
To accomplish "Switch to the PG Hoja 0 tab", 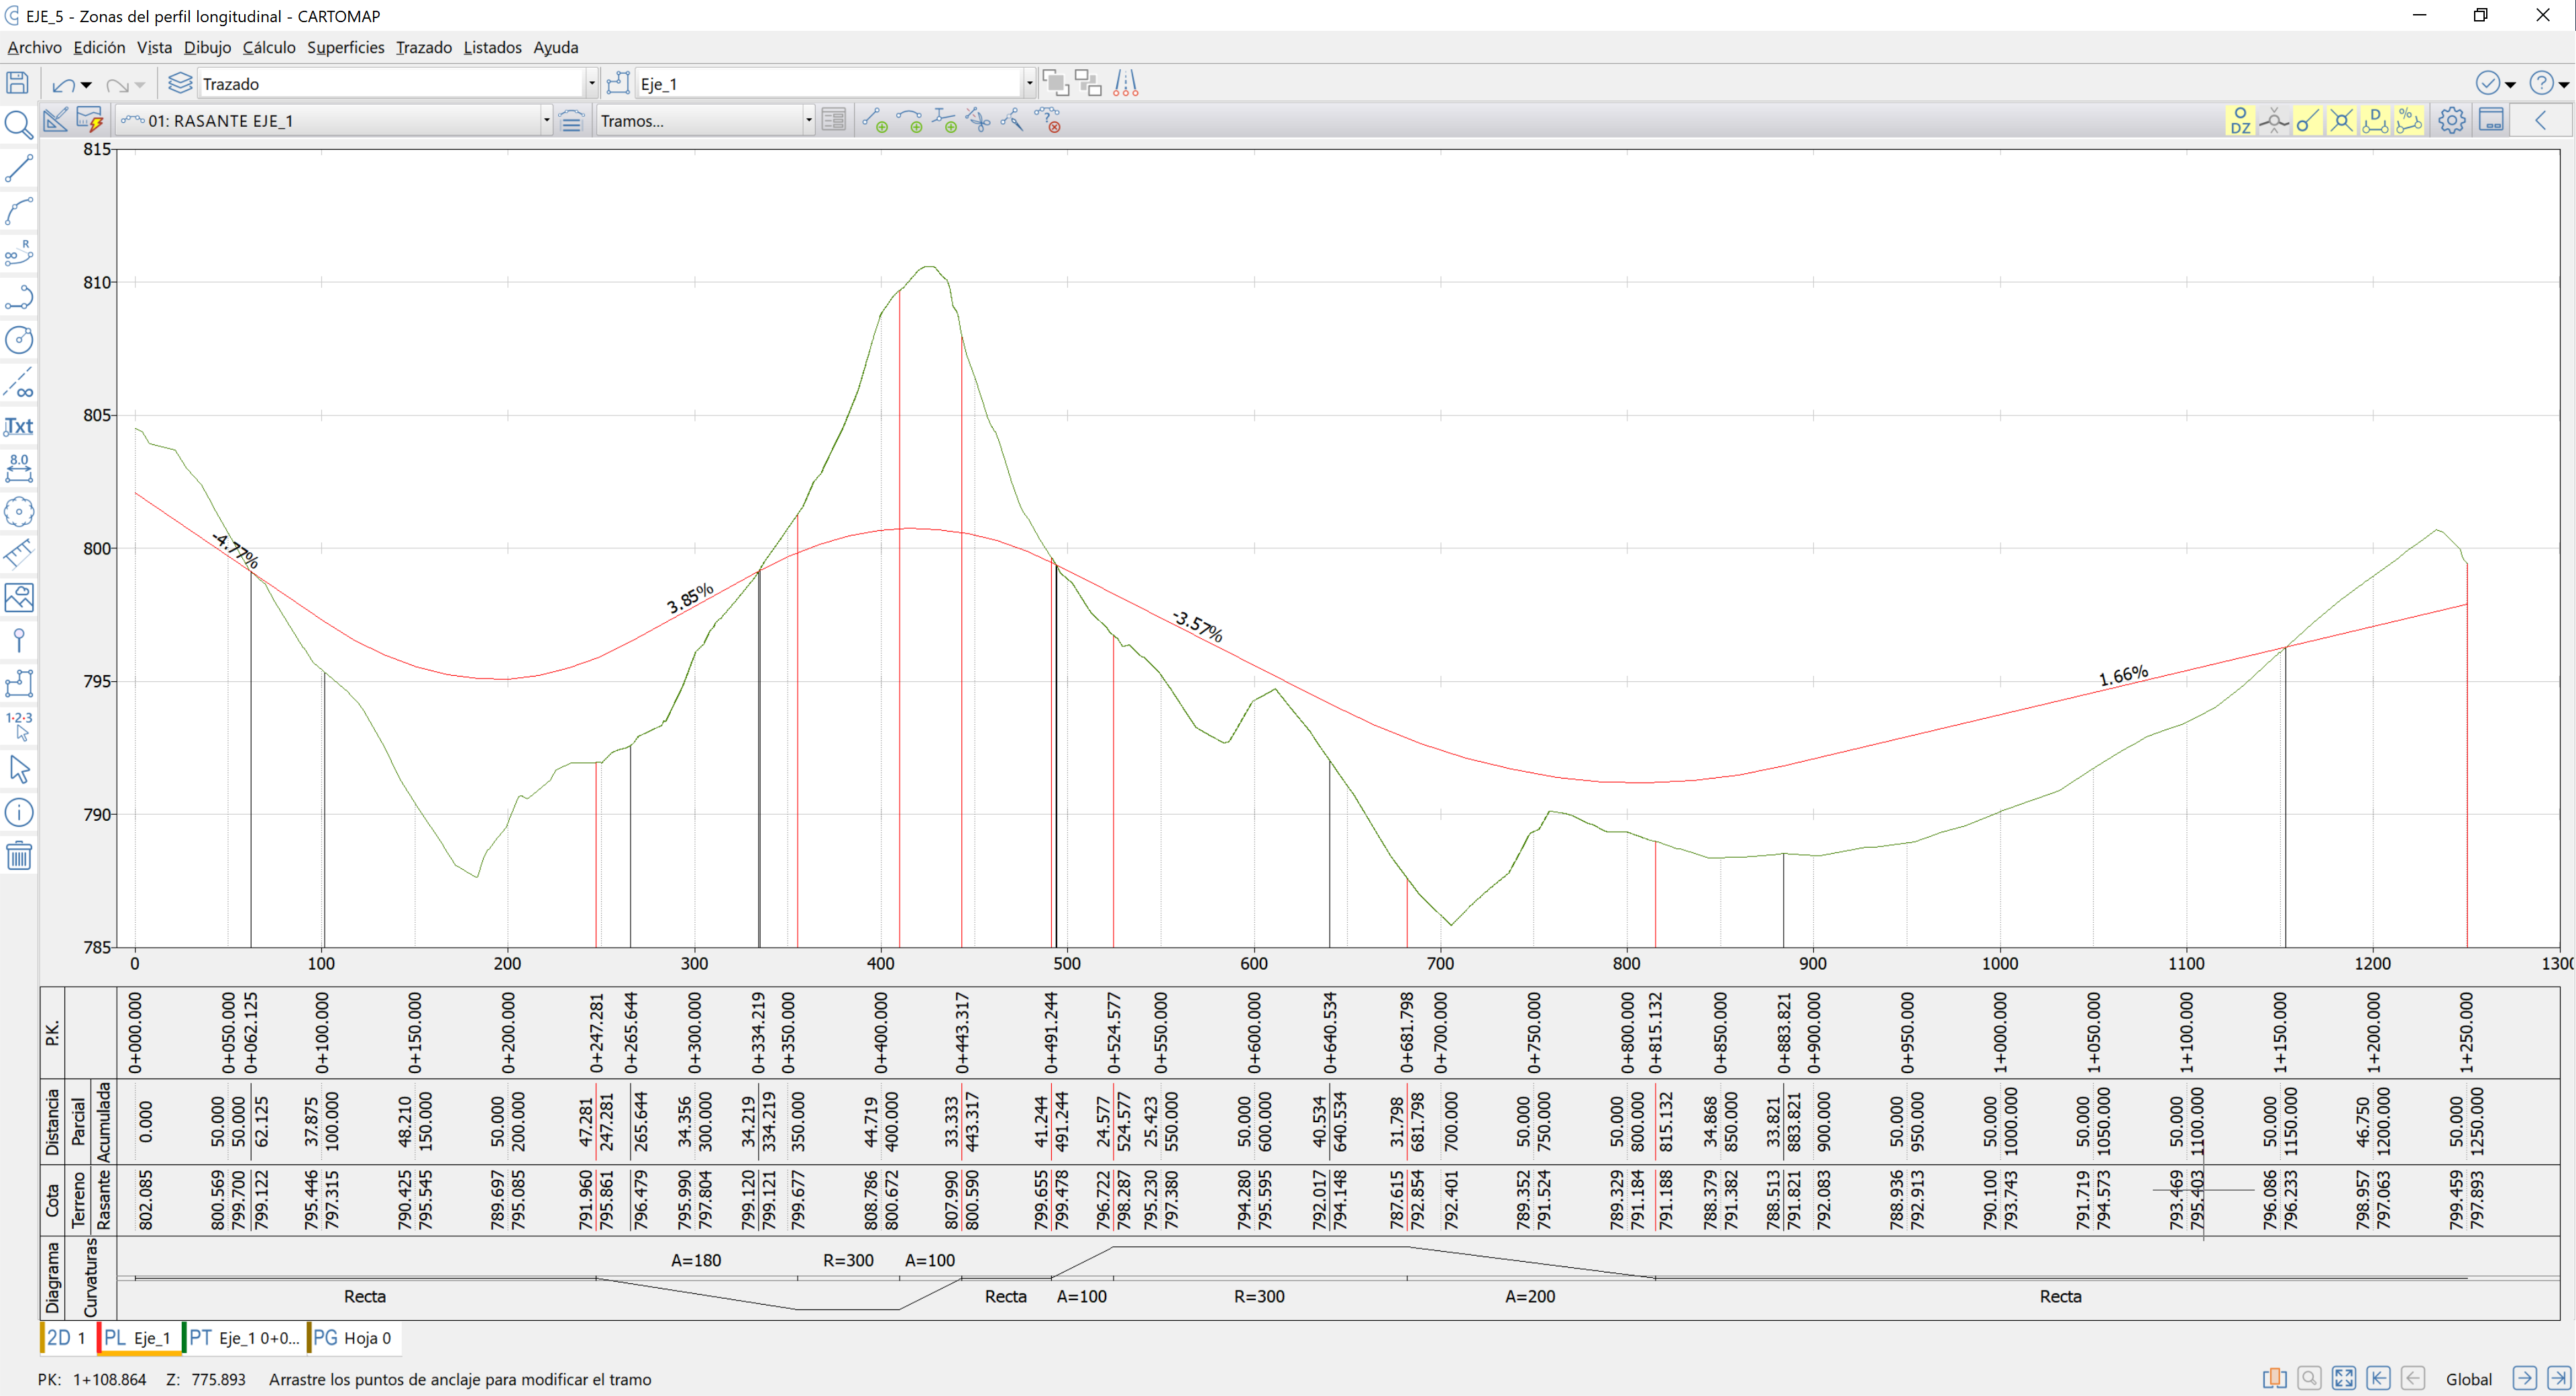I will [x=353, y=1338].
